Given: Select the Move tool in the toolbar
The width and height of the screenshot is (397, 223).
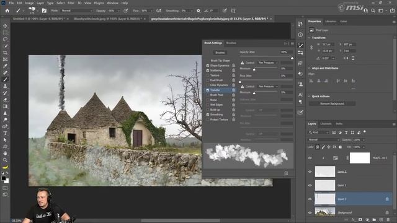Looking at the screenshot, I should [5, 26].
